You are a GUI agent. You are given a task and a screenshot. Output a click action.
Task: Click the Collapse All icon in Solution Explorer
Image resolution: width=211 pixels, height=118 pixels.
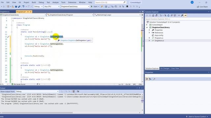coord(171,15)
